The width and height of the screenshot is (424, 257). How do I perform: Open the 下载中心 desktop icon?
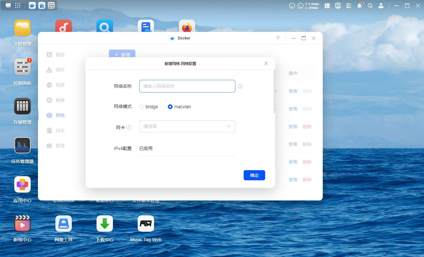(105, 224)
